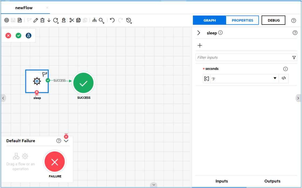Use the Cut scissors tool

click(72, 20)
